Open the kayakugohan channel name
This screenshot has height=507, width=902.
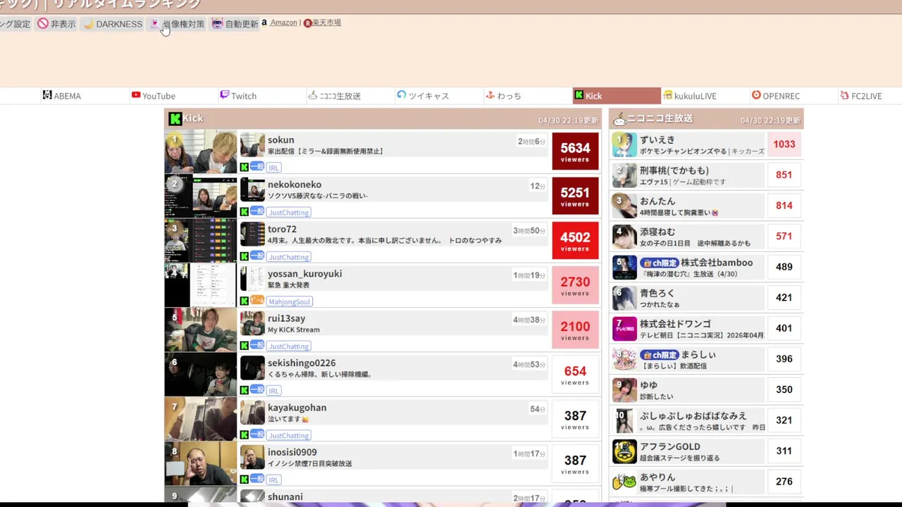(x=297, y=408)
